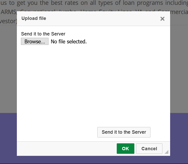Click the empty white area inside the dialog

click(x=93, y=84)
